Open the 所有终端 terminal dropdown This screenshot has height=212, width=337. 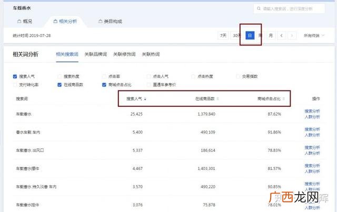(314, 35)
